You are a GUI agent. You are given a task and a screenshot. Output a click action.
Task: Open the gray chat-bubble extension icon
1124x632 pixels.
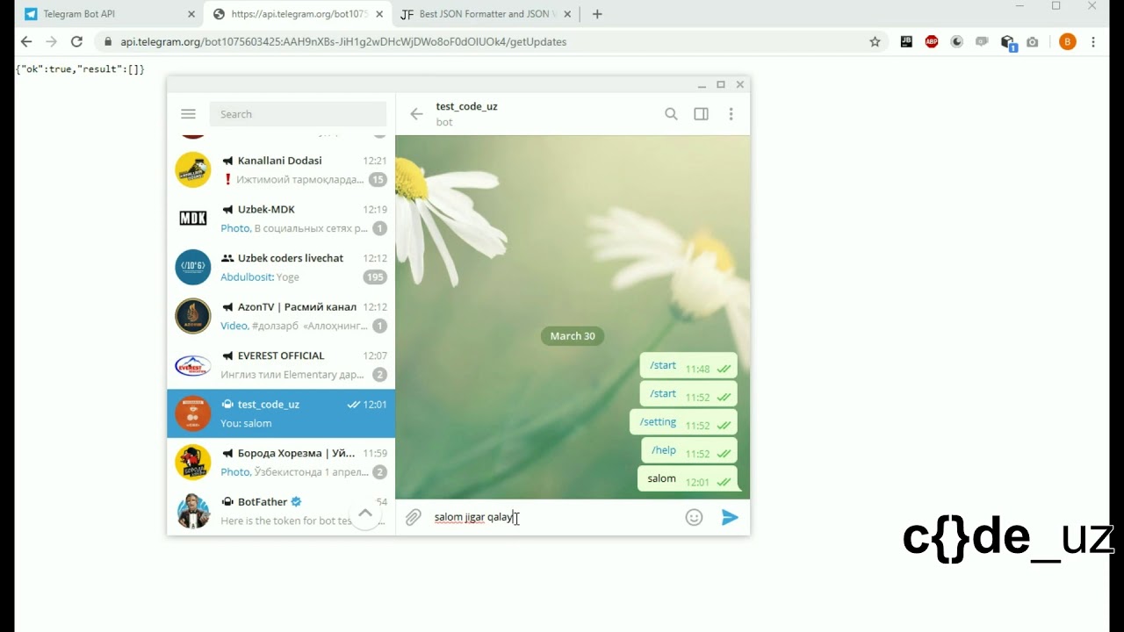[983, 41]
